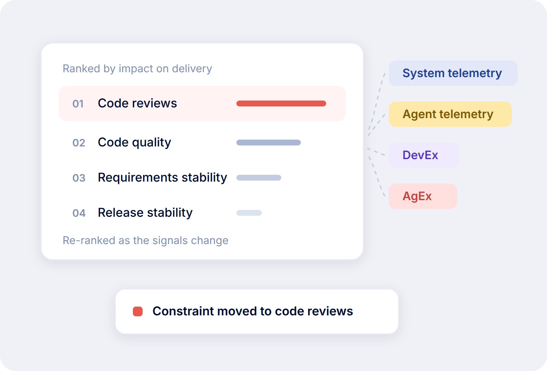
Task: Select the AgEx tag
Action: tap(423, 196)
